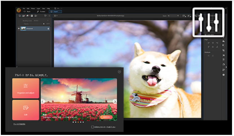Click the next slide arrow on banner
Screen dimensions: 234x136
click(114, 101)
